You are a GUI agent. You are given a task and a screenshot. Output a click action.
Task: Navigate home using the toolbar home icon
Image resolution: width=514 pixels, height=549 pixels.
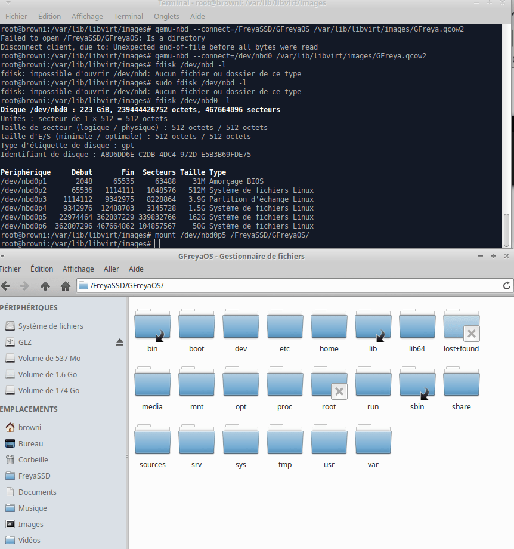[65, 286]
